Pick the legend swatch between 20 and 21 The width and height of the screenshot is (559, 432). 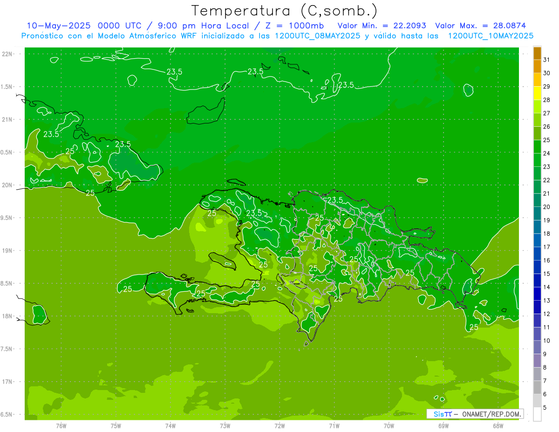click(x=537, y=200)
